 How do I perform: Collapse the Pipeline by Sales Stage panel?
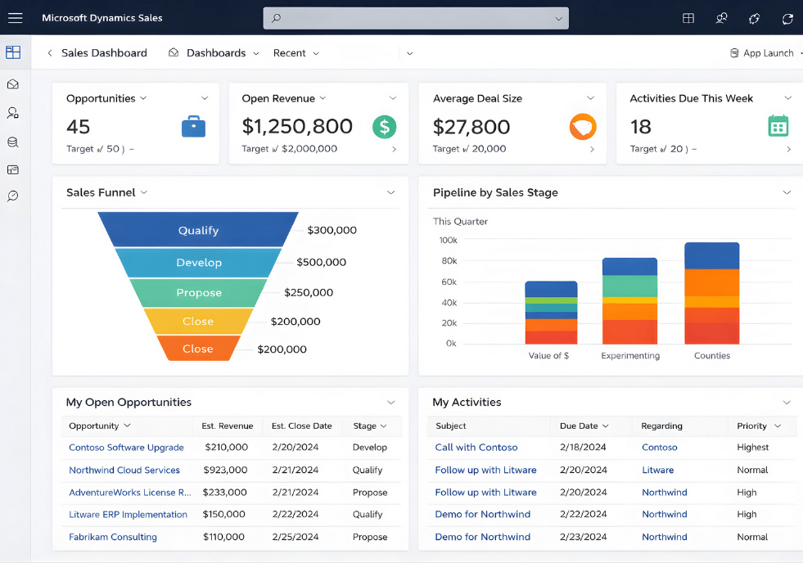(787, 193)
